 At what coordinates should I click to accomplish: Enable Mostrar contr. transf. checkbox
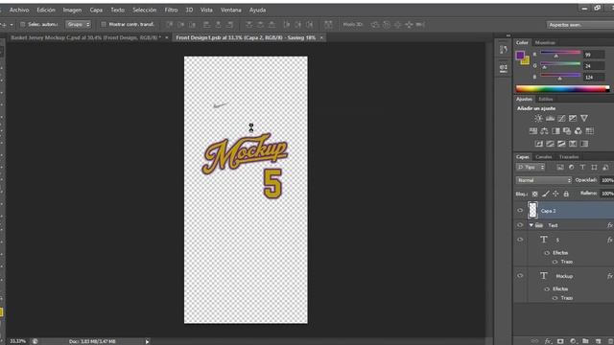pos(104,24)
